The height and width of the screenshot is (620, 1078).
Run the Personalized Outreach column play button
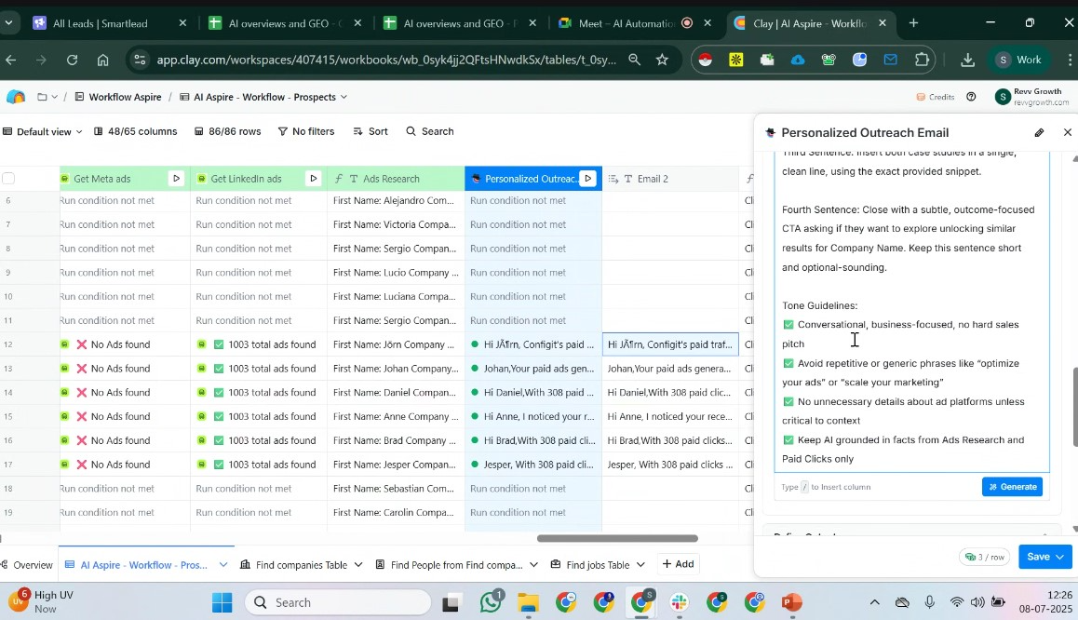587,179
